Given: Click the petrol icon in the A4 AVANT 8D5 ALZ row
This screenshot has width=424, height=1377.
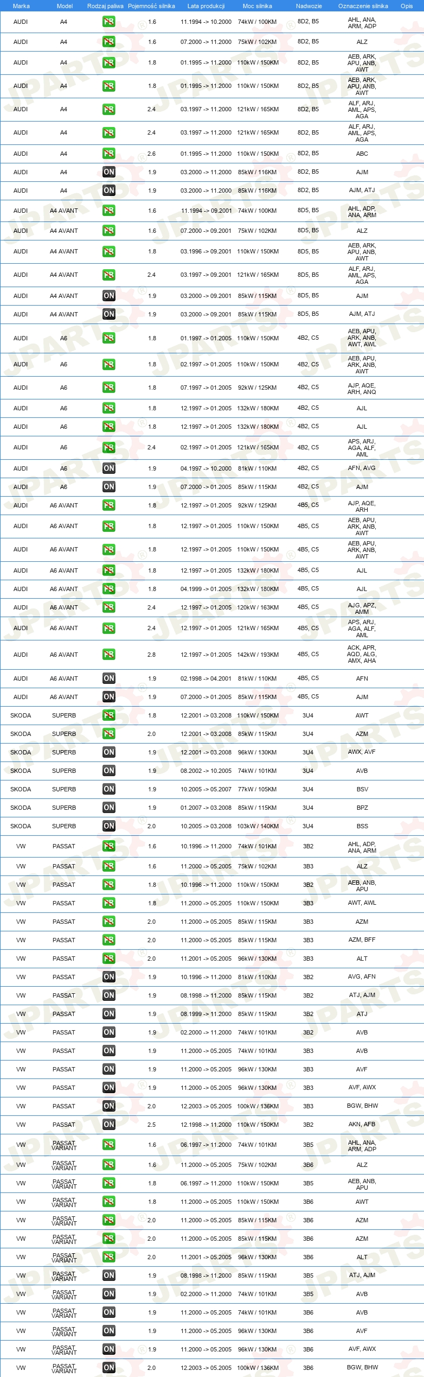Looking at the screenshot, I should click(x=109, y=231).
